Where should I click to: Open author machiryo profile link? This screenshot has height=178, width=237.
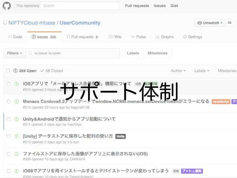(x=74, y=124)
